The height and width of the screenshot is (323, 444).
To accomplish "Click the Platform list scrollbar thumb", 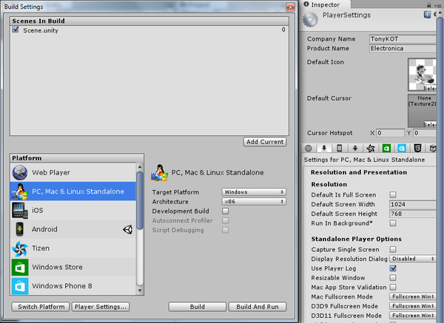I will tap(140, 200).
